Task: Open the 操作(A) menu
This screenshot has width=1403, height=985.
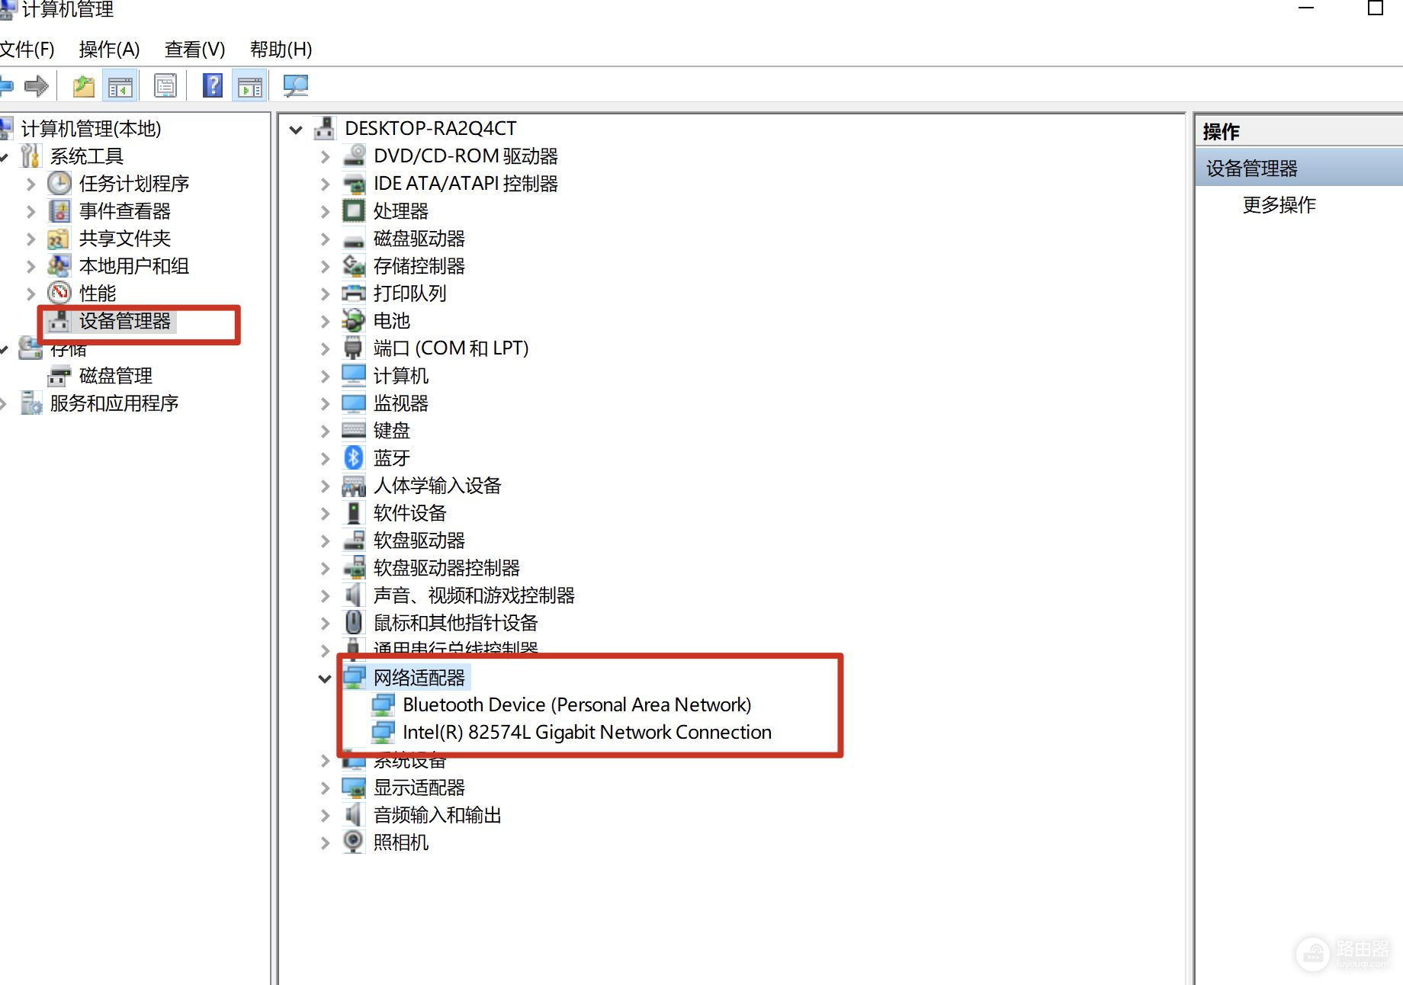Action: [109, 50]
